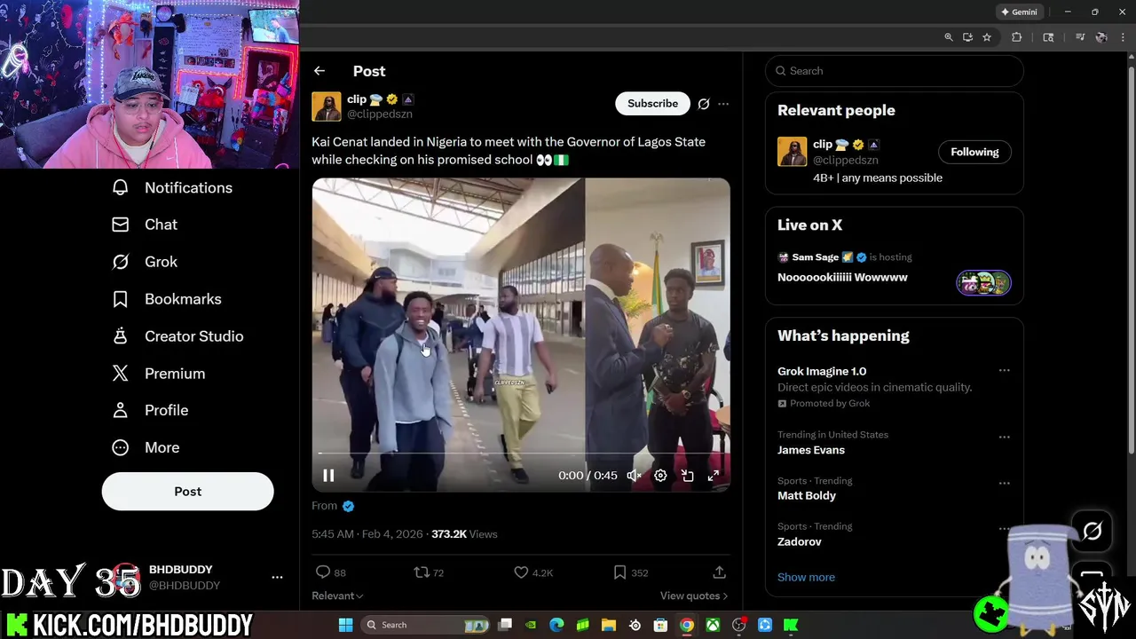
Task: Open the More menu in the sidebar
Action: 146,447
